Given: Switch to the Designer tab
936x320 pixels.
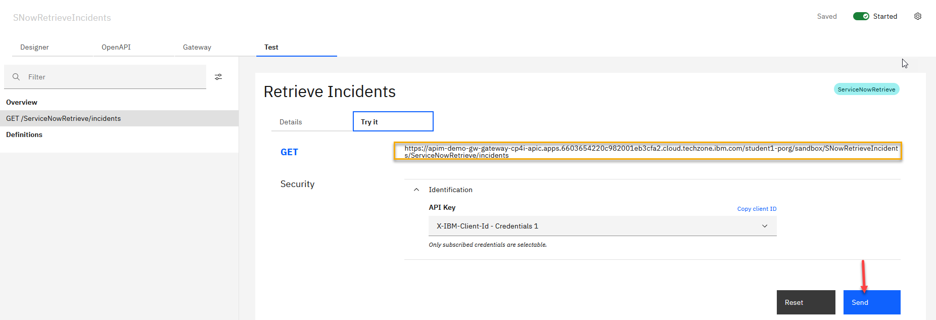Looking at the screenshot, I should click(34, 47).
